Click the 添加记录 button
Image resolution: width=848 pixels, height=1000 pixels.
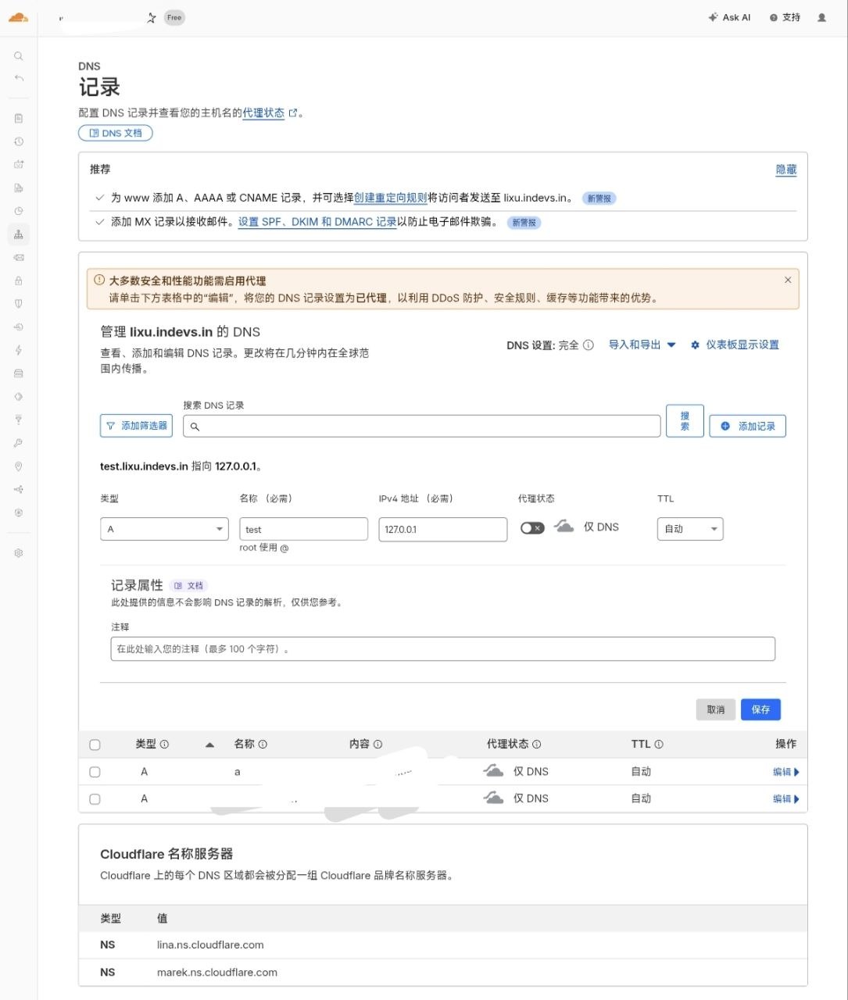coord(748,426)
